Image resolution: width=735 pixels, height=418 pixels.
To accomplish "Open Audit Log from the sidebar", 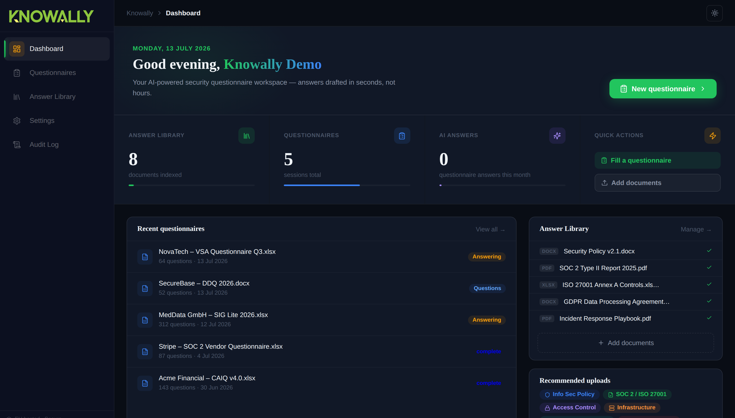I will 57,145.
